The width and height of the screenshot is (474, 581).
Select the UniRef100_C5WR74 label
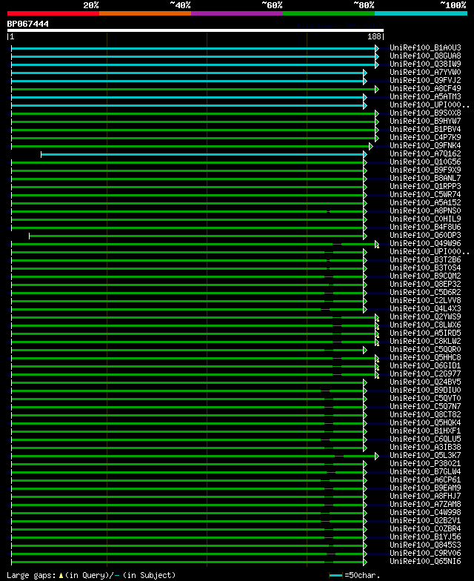point(425,194)
